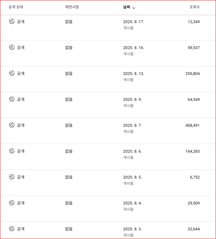This screenshot has width=216, height=239.
Task: Click the globe icon for 2025. 8. 13. row
Action: pos(12,73)
